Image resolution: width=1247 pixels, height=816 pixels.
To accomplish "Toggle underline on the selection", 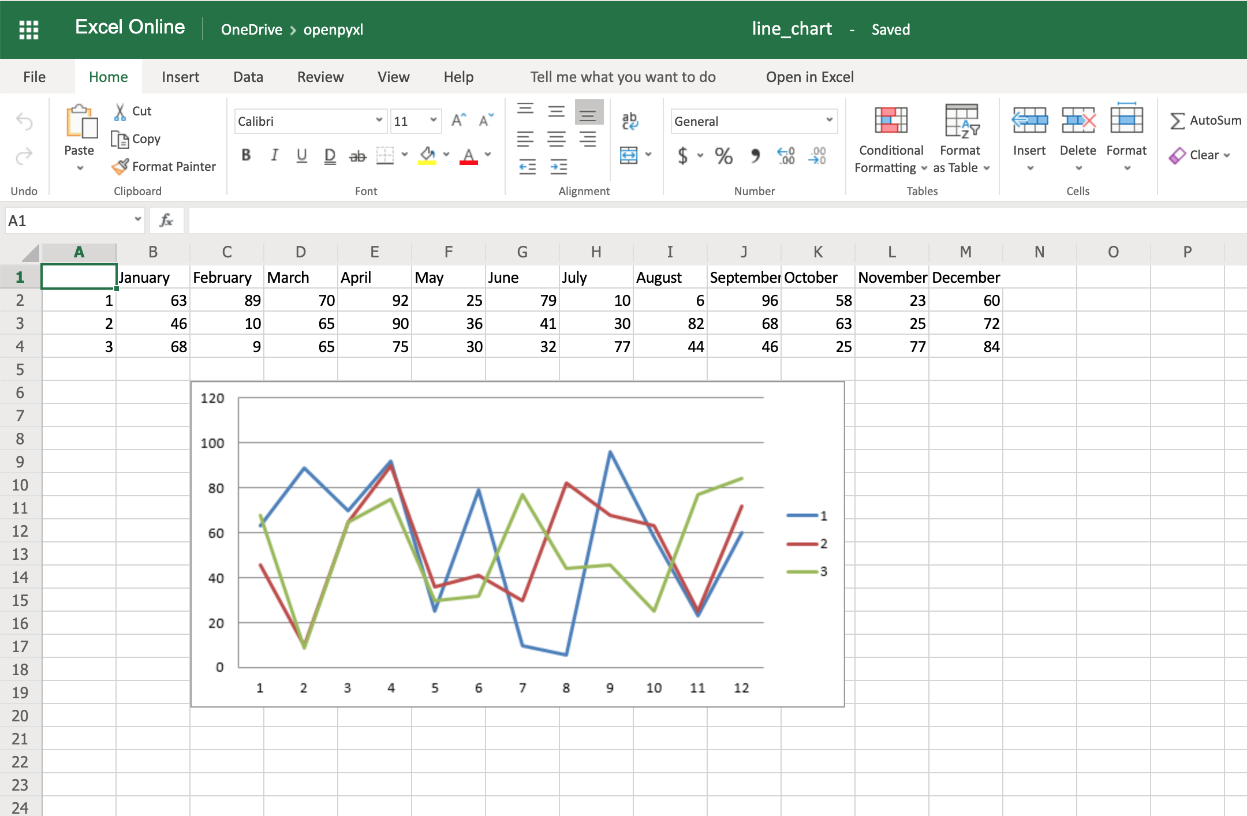I will 302,155.
